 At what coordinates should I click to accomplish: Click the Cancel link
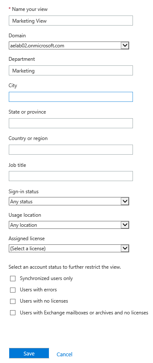pos(64,354)
